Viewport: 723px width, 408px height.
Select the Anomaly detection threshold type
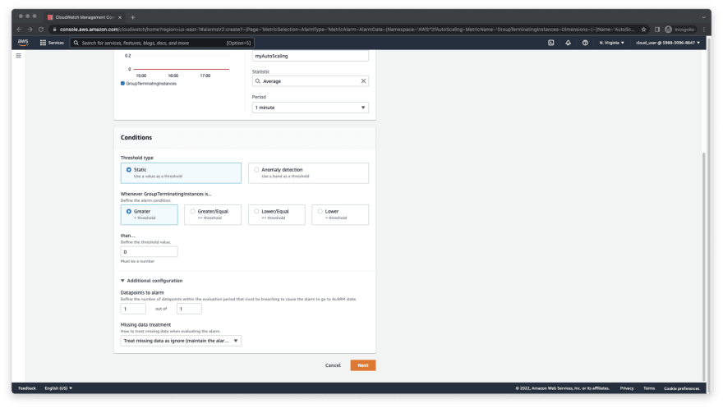[x=308, y=172]
